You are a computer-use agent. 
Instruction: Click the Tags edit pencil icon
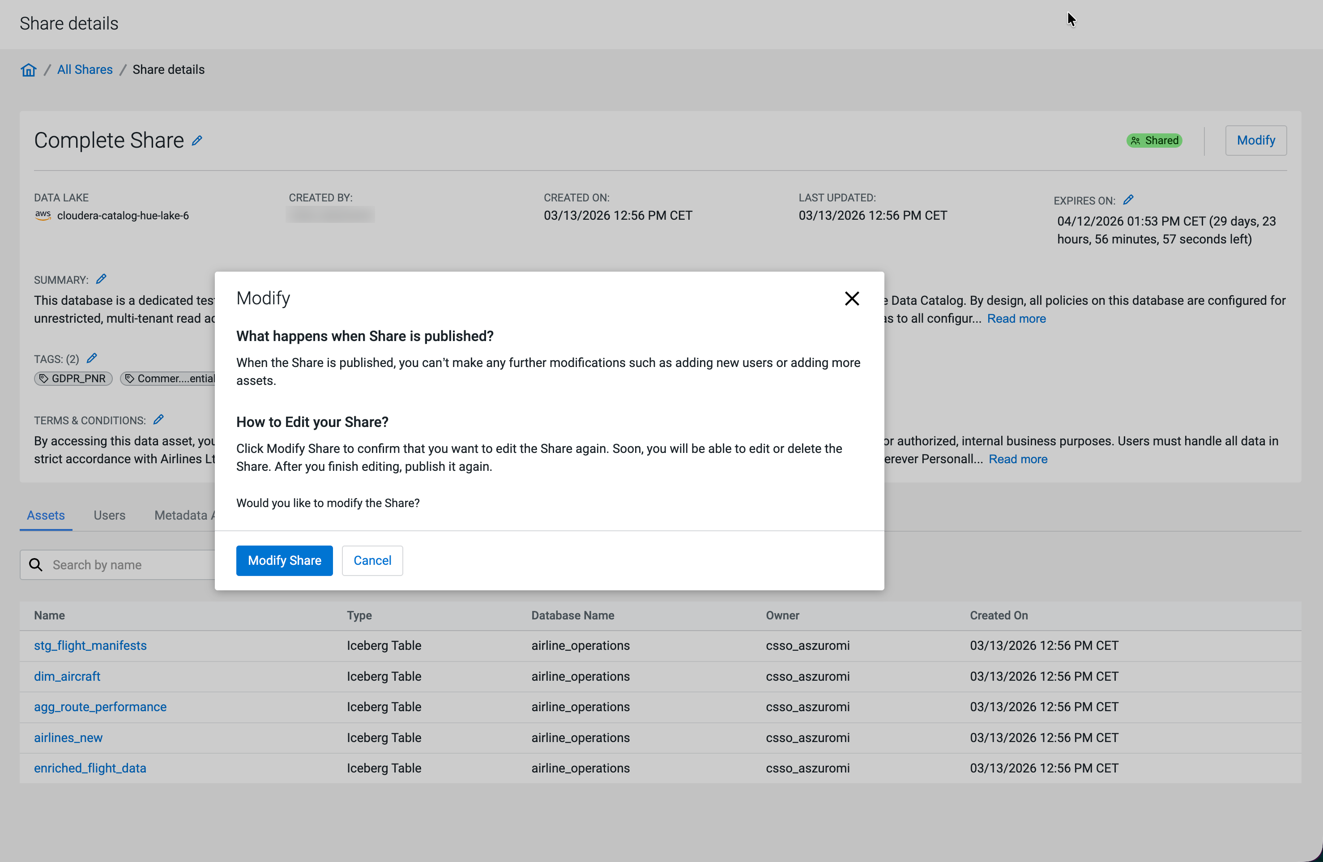[92, 358]
